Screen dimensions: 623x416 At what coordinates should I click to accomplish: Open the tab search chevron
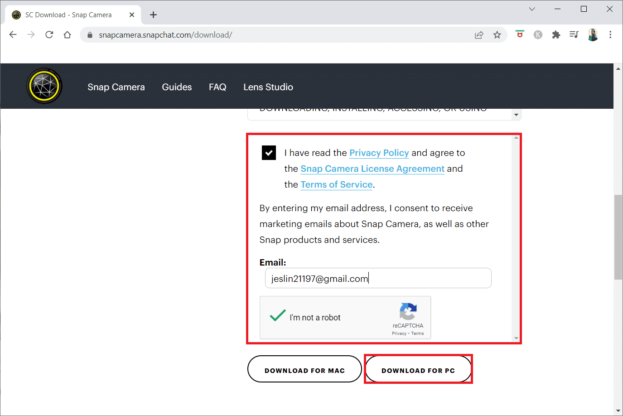point(532,9)
